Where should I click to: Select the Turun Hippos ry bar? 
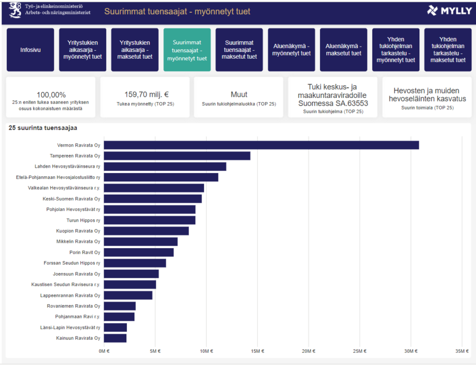(x=150, y=220)
